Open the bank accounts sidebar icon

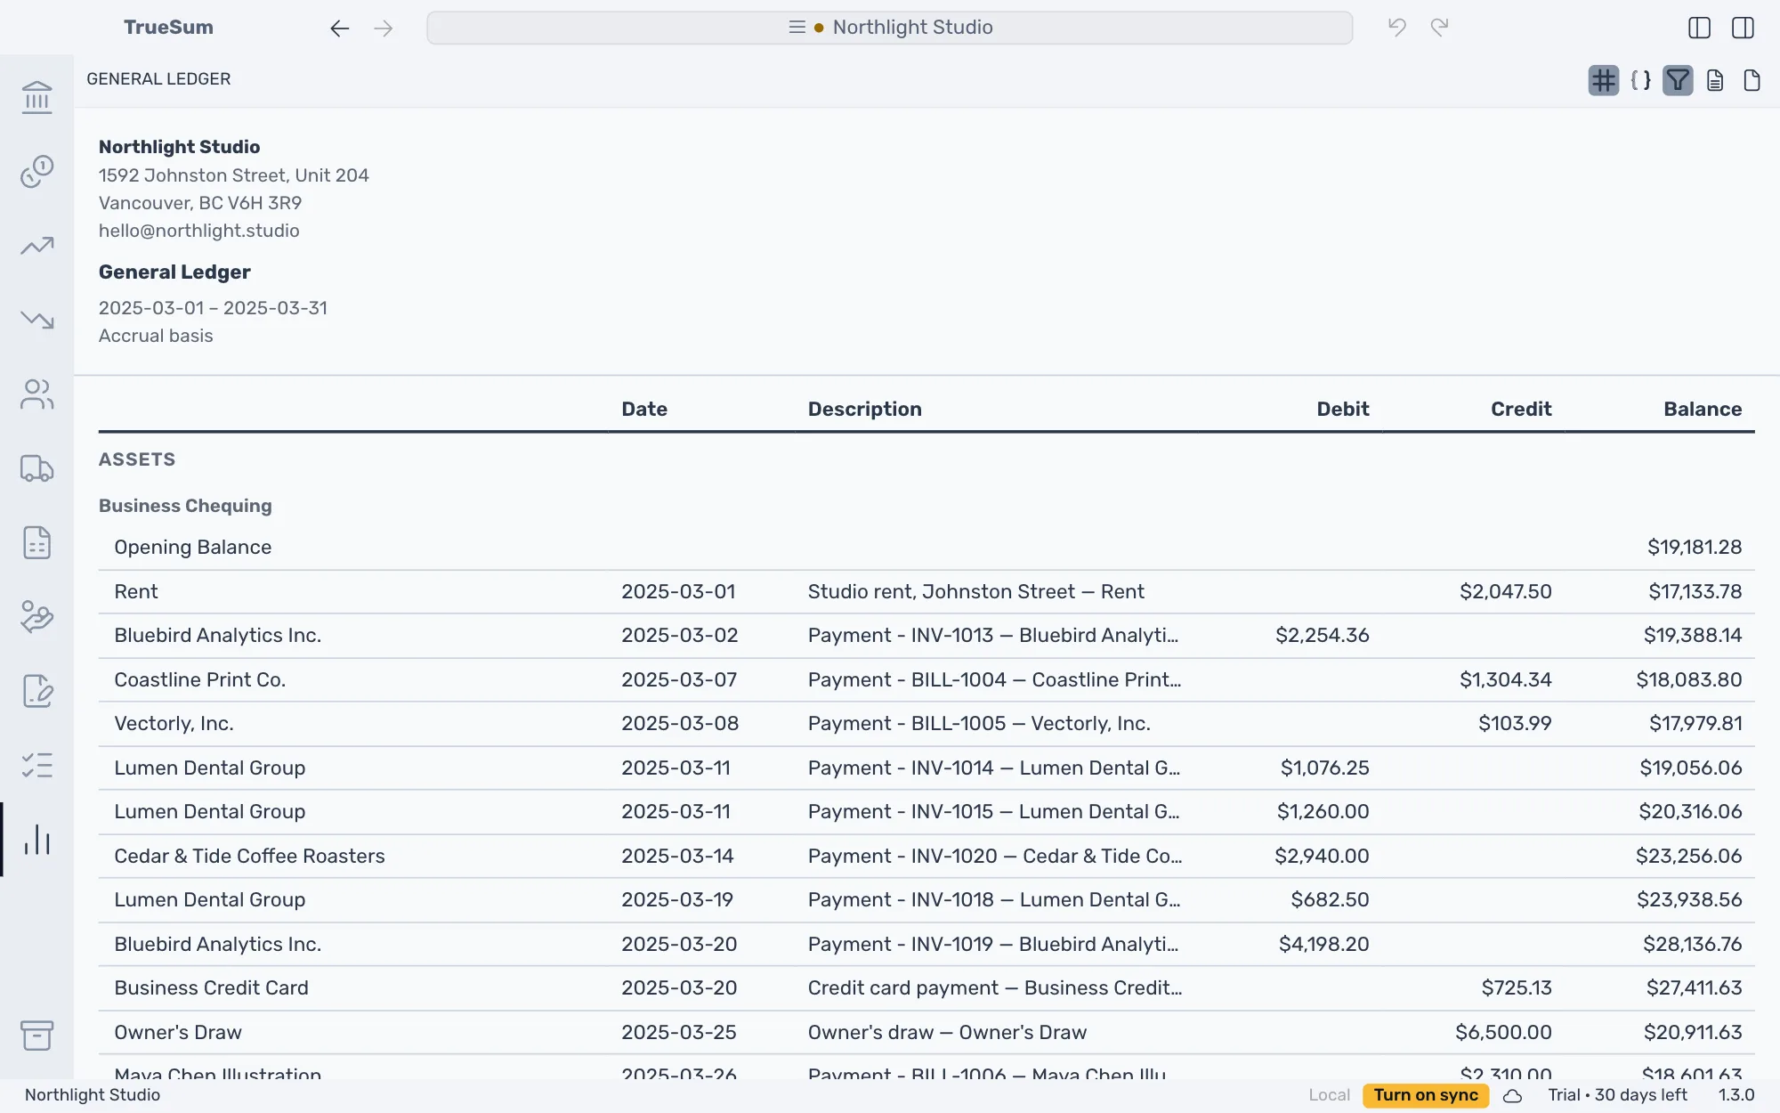pyautogui.click(x=36, y=97)
